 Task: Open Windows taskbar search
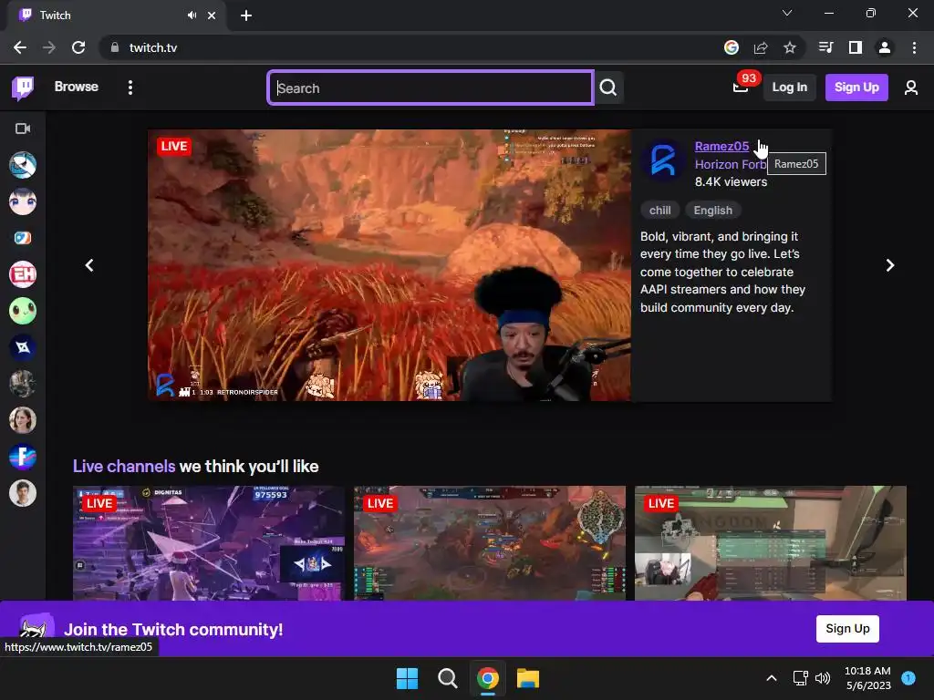tap(447, 678)
